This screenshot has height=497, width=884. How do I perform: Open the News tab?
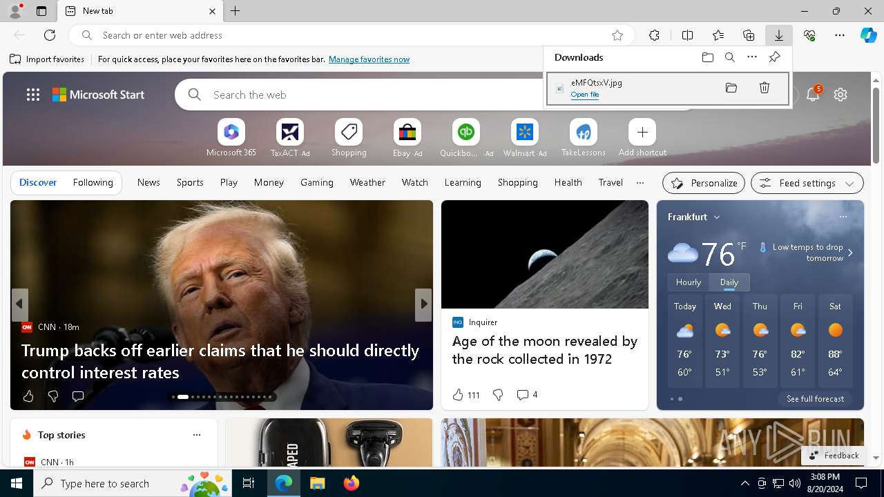coord(148,182)
